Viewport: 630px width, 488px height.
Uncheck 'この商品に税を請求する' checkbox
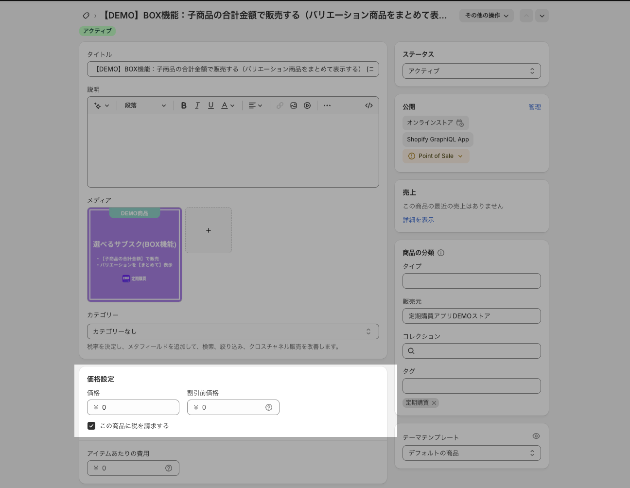pos(91,426)
